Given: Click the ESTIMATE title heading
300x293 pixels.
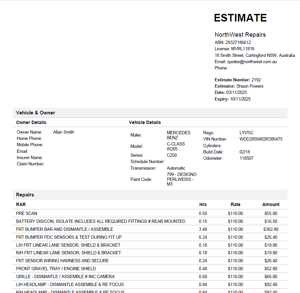Looking at the screenshot, I should point(240,18).
